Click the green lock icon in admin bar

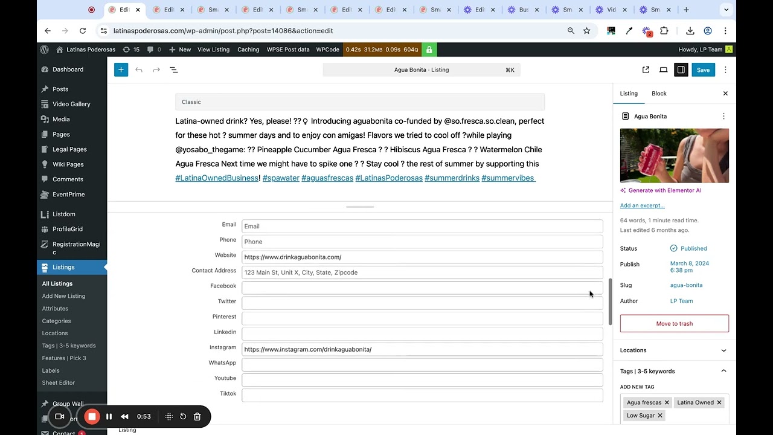[x=429, y=50]
